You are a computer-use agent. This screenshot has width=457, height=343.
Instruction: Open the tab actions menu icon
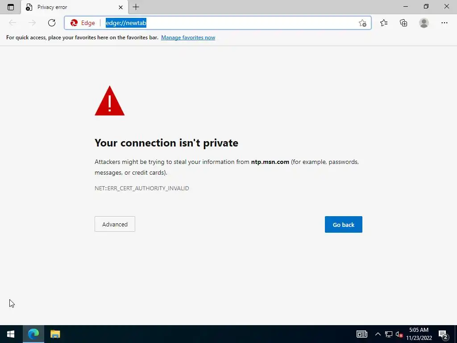(x=11, y=7)
